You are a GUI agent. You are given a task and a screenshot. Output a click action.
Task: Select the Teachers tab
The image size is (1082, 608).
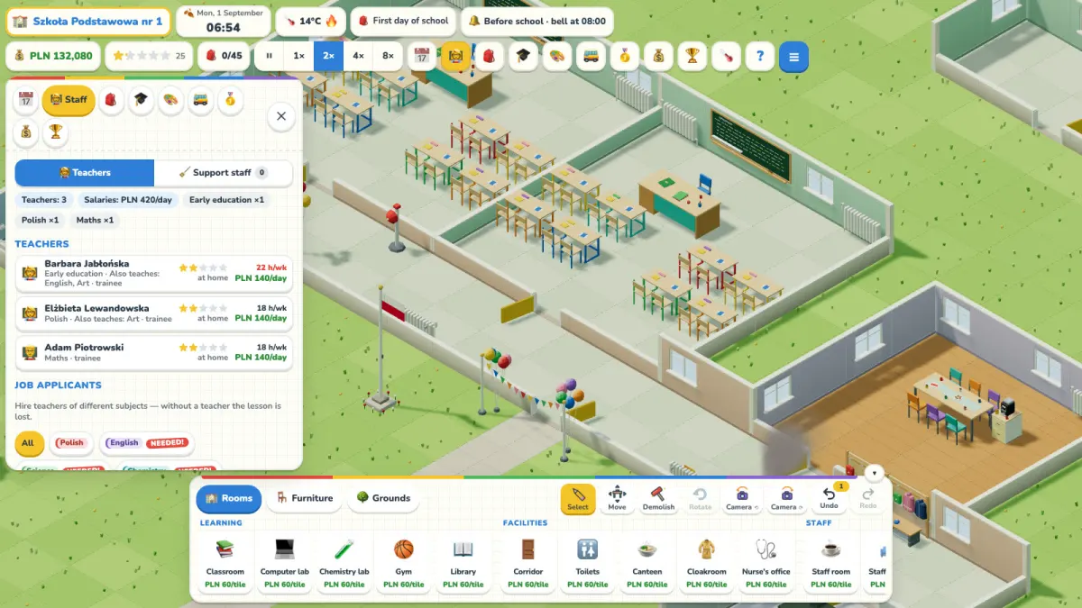85,173
